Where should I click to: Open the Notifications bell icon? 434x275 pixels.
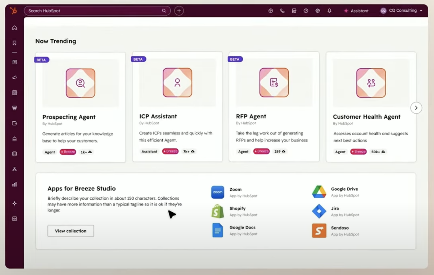329,11
